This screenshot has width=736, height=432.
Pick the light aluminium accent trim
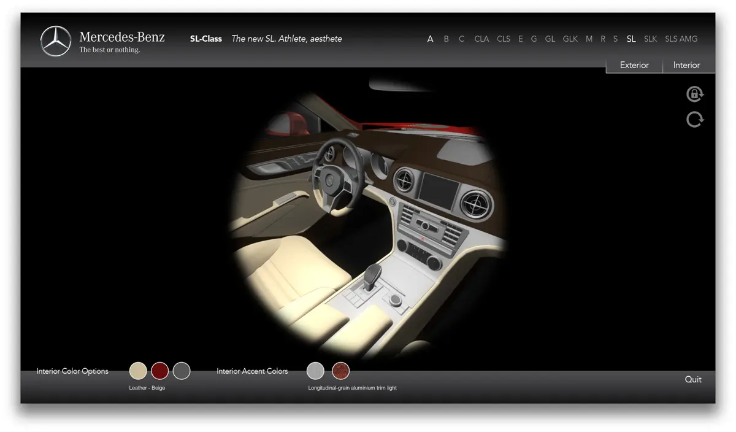pos(315,371)
